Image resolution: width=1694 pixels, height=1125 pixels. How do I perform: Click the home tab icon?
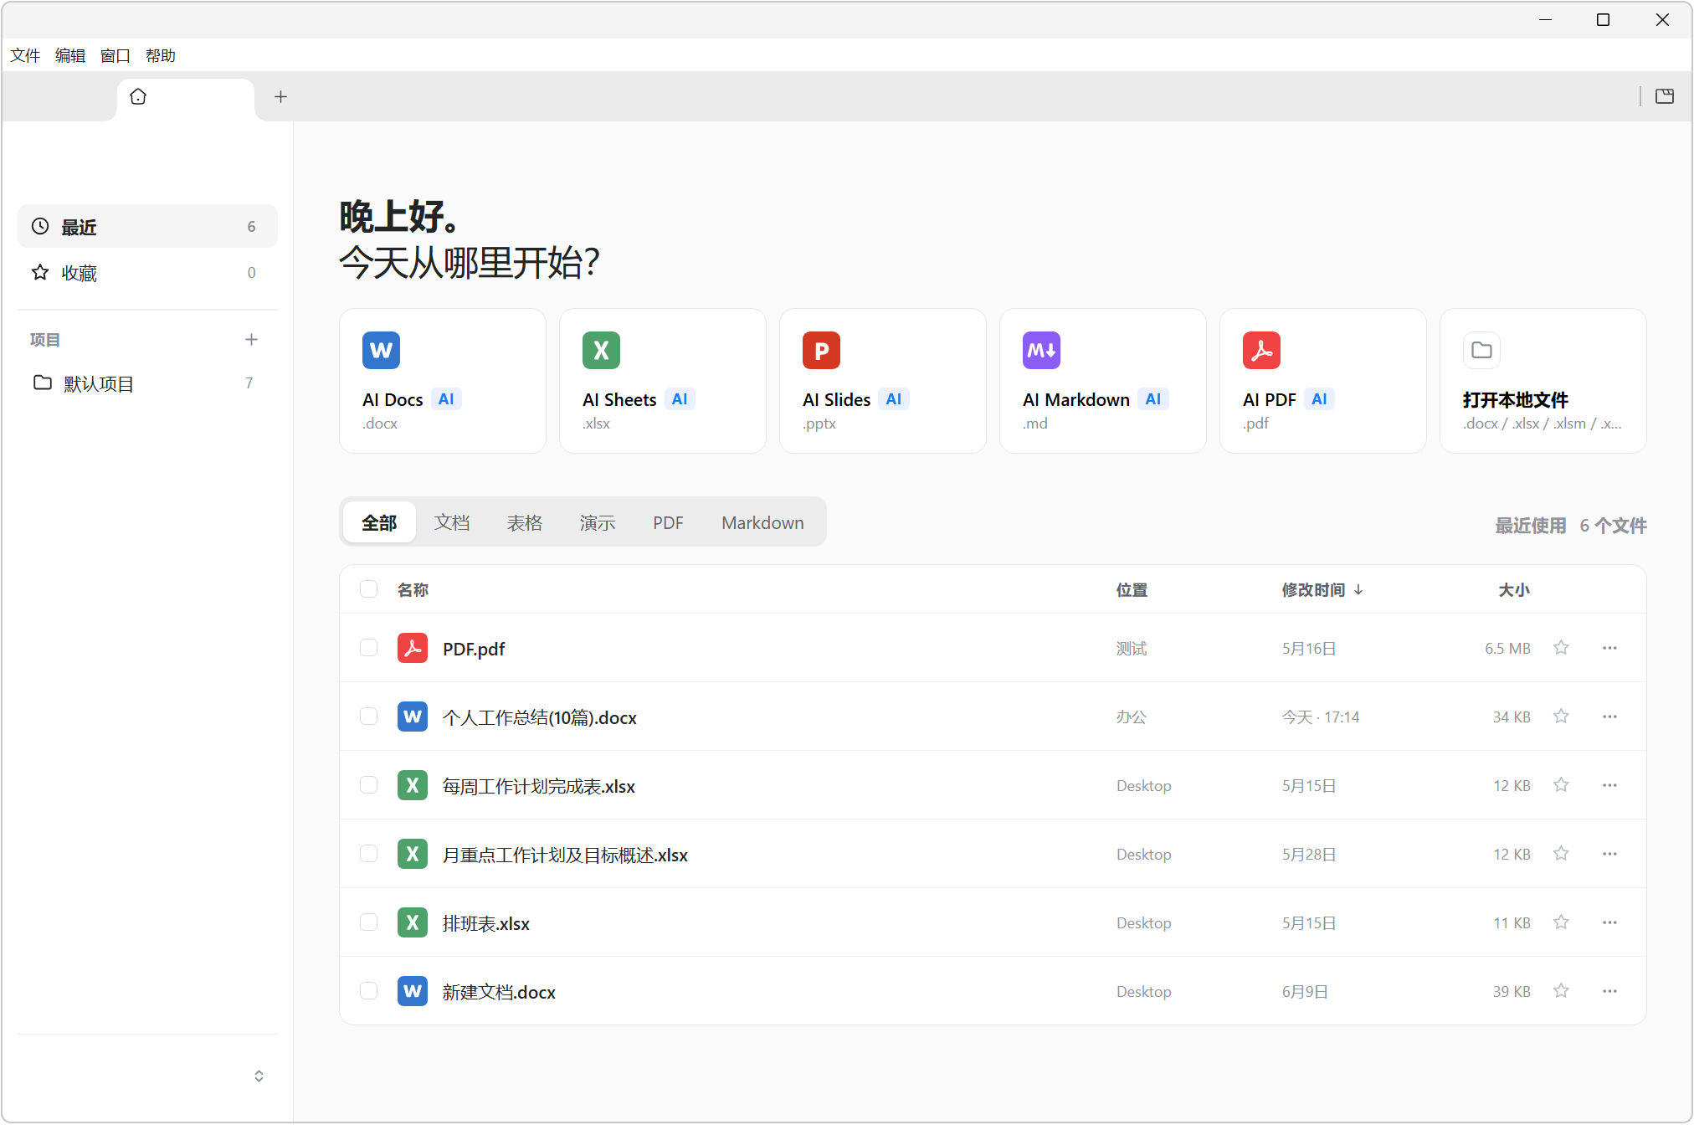pyautogui.click(x=138, y=97)
